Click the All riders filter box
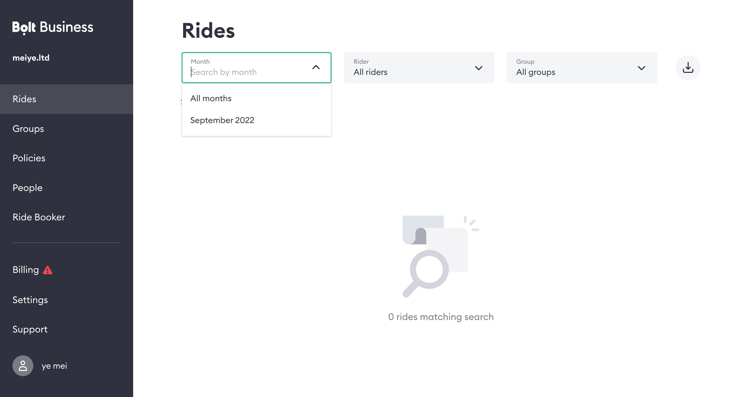 click(x=419, y=67)
